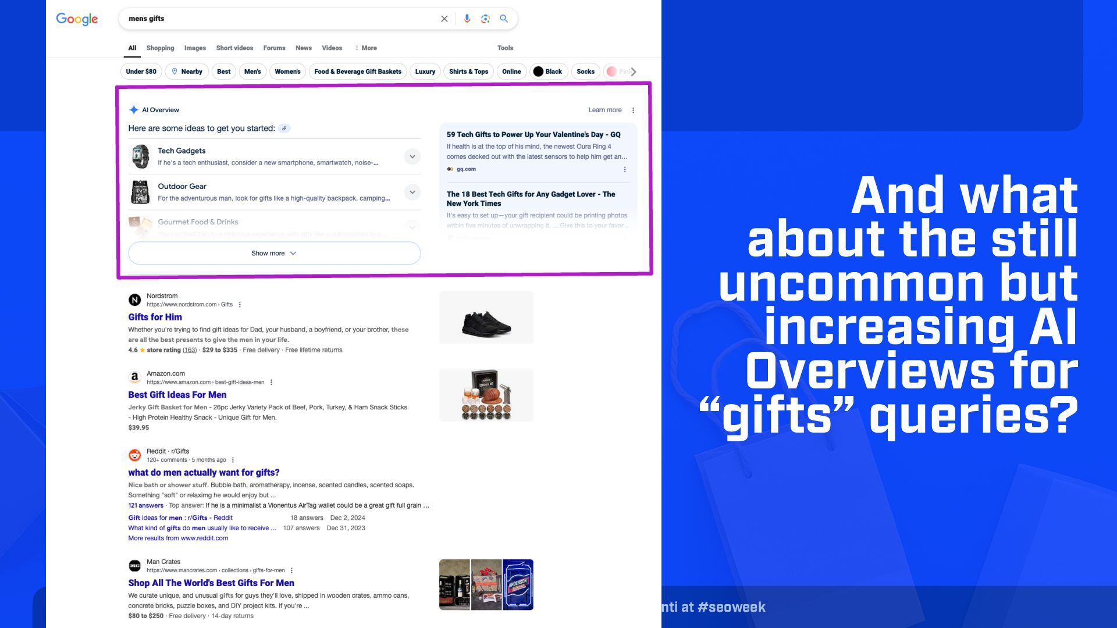1117x628 pixels.
Task: Open the More search categories dropdown
Action: tap(366, 48)
